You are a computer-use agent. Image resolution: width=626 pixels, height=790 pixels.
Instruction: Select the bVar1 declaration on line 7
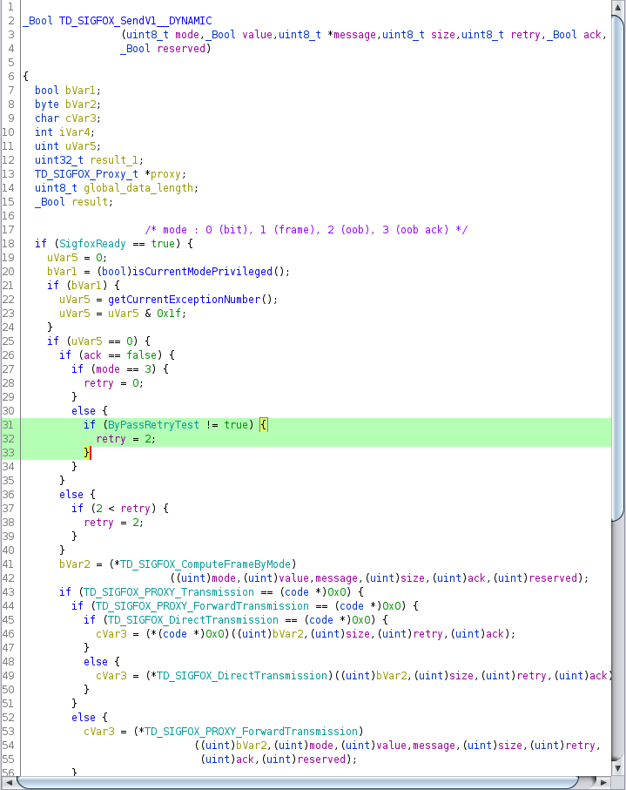[x=80, y=91]
